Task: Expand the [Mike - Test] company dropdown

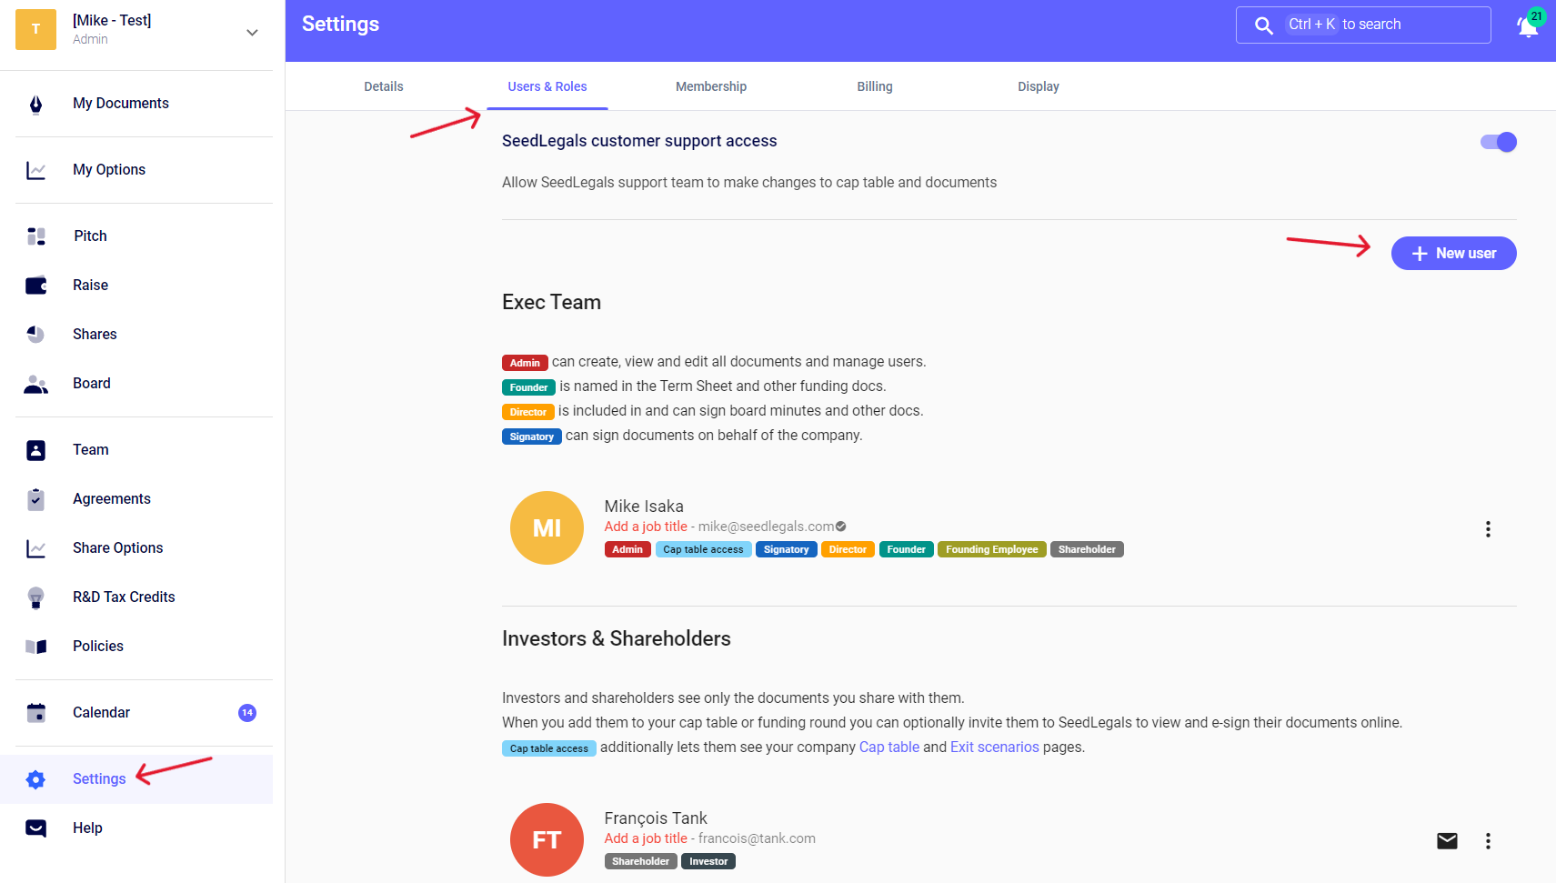Action: point(252,33)
